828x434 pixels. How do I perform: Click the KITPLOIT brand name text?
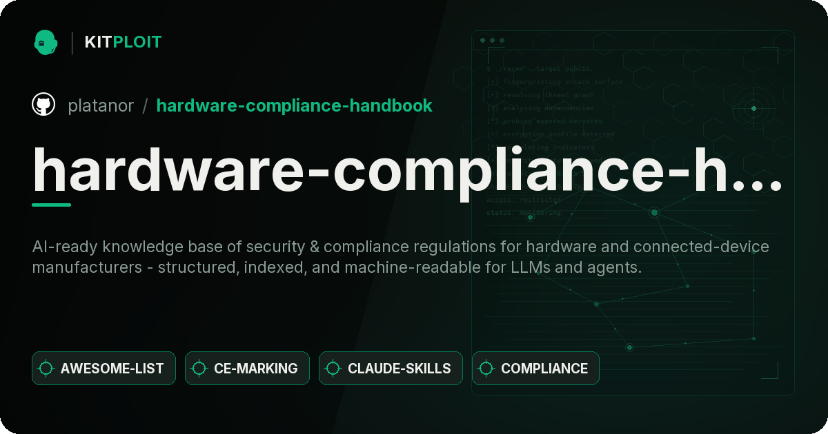pos(123,42)
